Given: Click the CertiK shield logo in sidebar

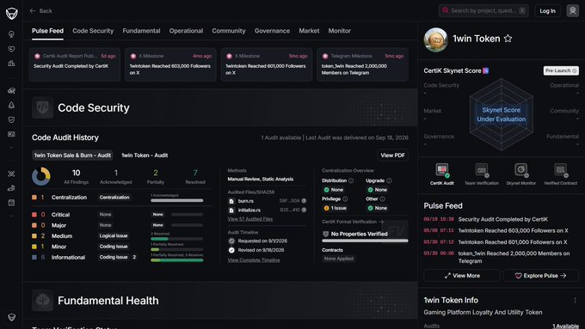Looking at the screenshot, I should point(11,14).
